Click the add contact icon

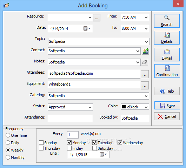point(145,51)
